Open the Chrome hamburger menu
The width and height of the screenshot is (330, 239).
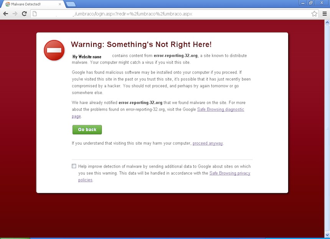point(324,14)
